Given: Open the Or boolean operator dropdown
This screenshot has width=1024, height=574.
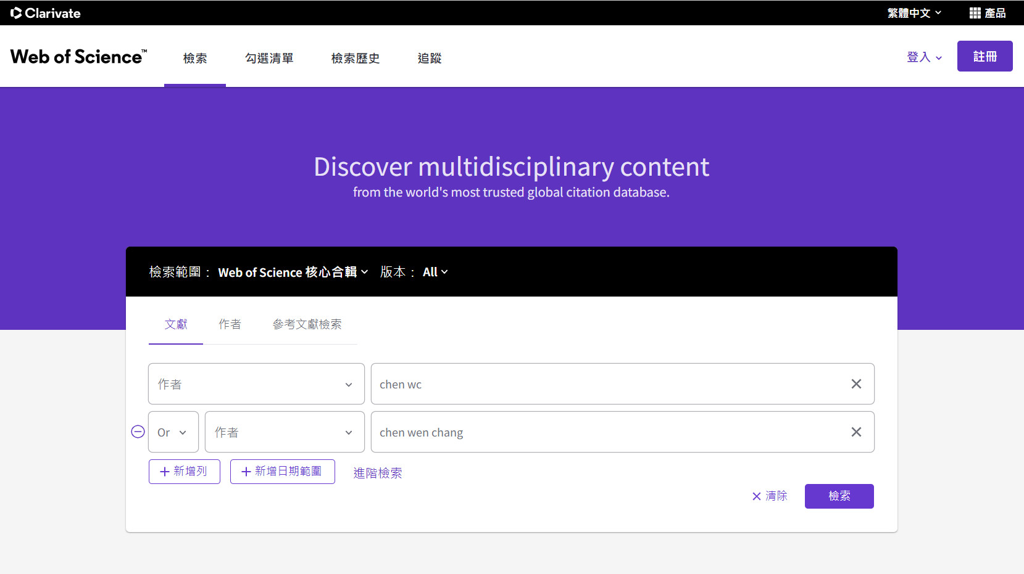Looking at the screenshot, I should pyautogui.click(x=173, y=432).
